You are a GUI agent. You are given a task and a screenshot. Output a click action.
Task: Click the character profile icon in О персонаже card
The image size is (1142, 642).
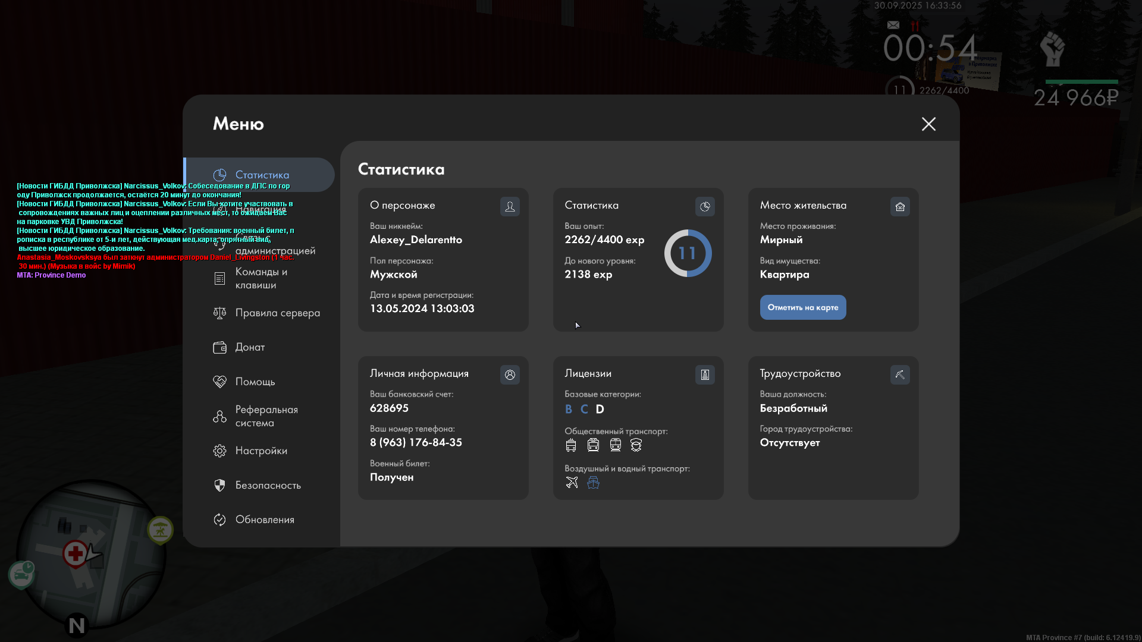pyautogui.click(x=510, y=206)
